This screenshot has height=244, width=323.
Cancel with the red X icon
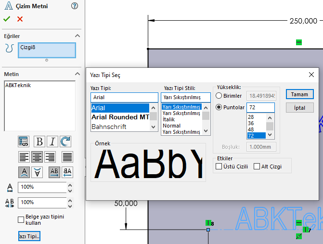pyautogui.click(x=20, y=19)
